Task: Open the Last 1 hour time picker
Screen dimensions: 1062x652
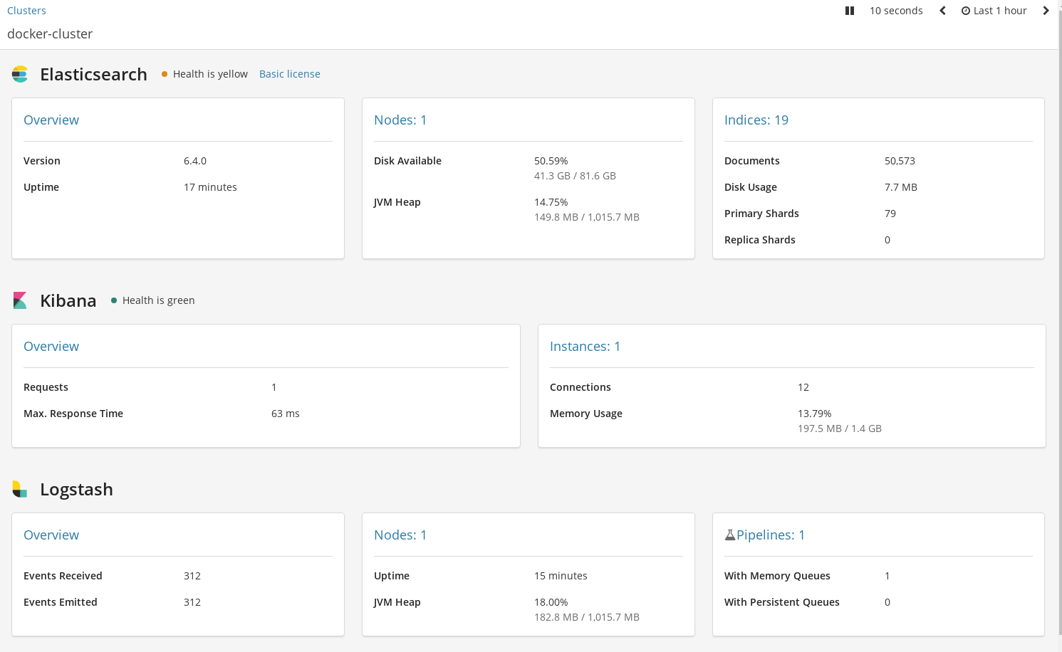Action: (x=994, y=11)
